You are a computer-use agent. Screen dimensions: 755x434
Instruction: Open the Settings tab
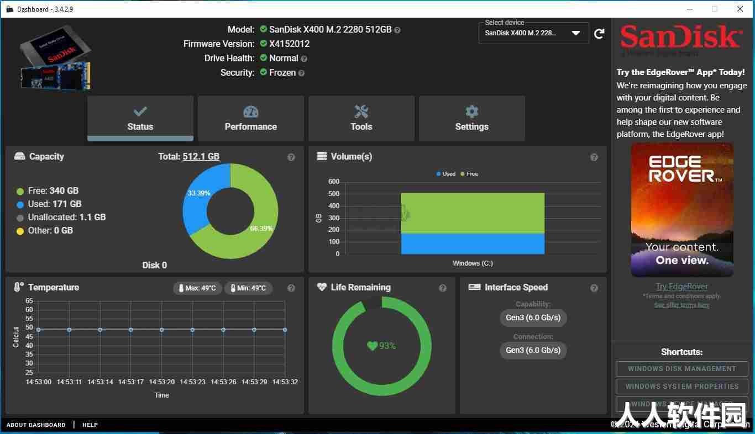(472, 118)
